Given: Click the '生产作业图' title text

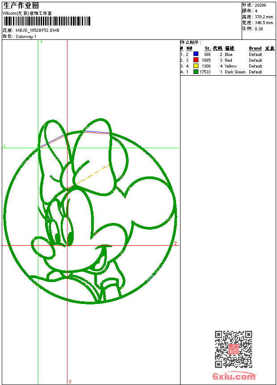Looking at the screenshot, I should pyautogui.click(x=21, y=5).
